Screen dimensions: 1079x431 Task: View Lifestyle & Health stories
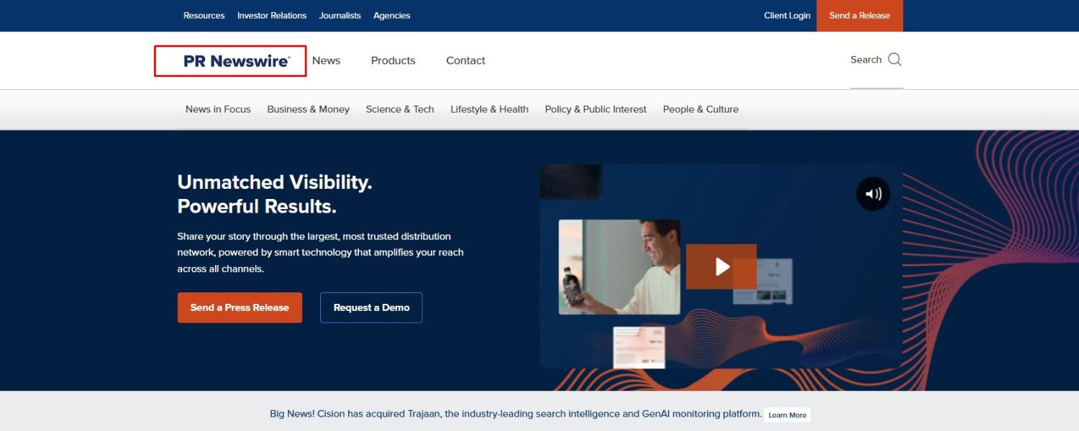[489, 108]
